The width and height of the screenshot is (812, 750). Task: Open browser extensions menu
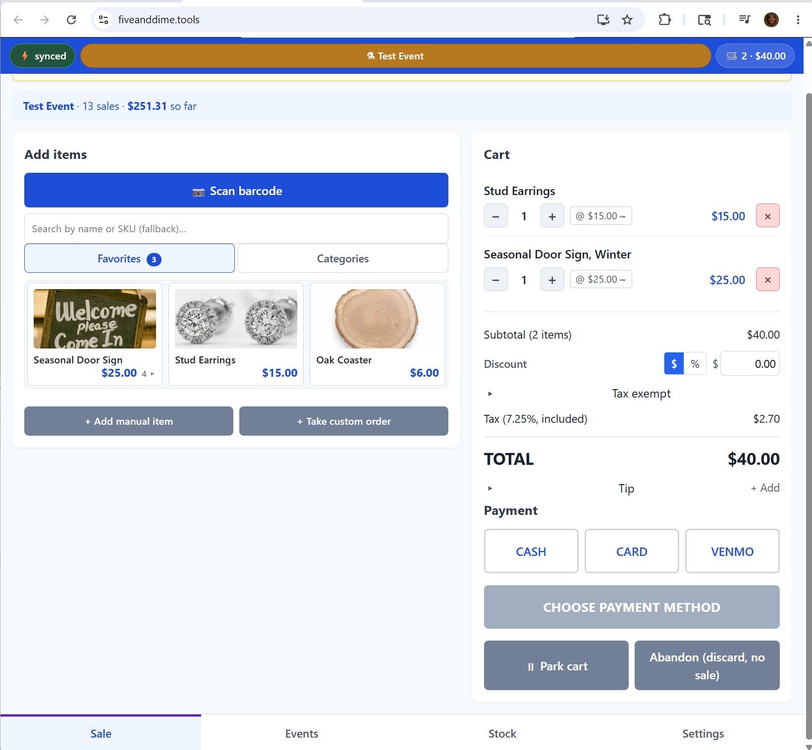665,20
